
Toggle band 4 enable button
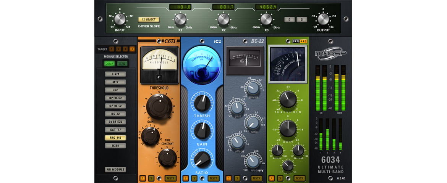pyautogui.click(x=271, y=178)
